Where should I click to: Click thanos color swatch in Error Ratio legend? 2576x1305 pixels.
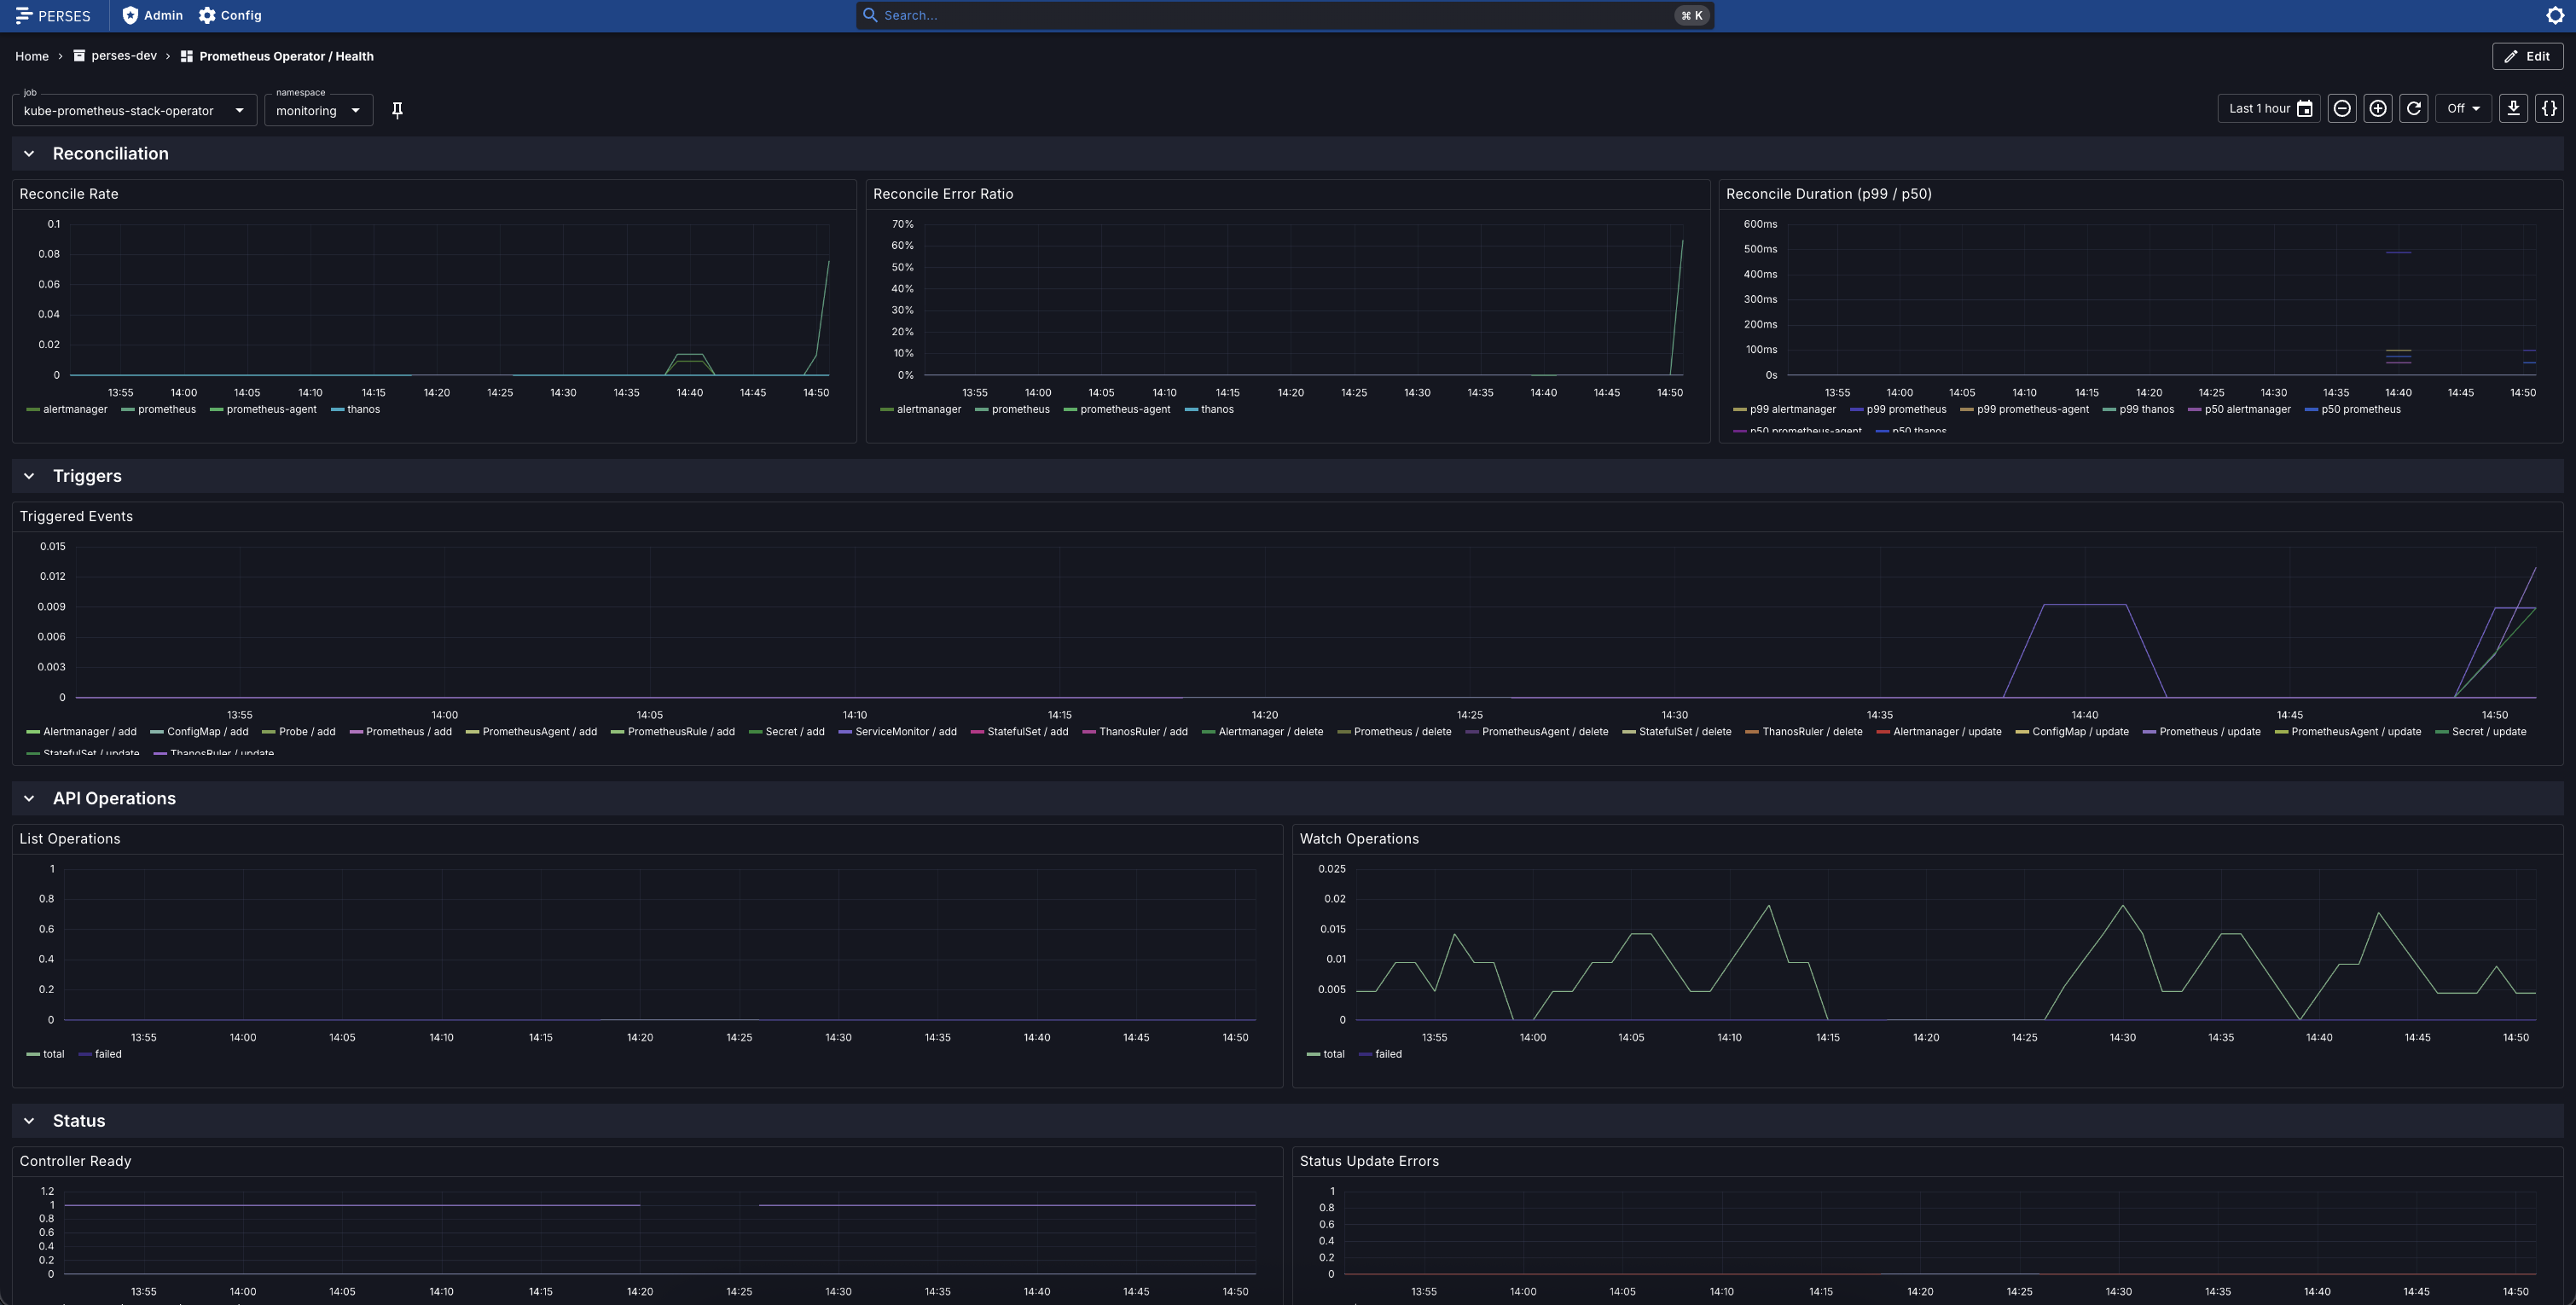click(1191, 409)
